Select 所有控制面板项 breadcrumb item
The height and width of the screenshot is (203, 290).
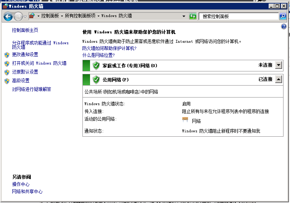pos(80,16)
